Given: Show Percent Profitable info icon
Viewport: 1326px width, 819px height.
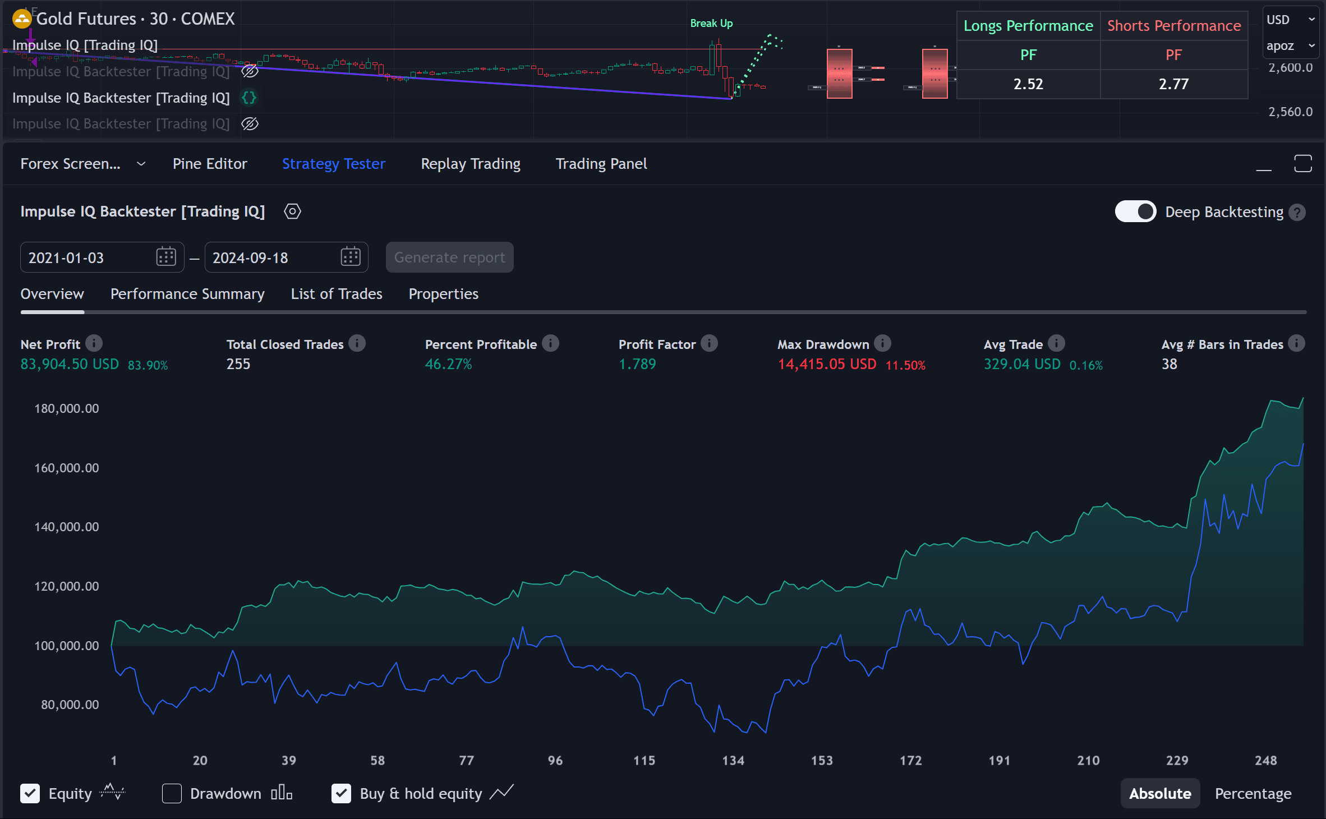Looking at the screenshot, I should [550, 343].
